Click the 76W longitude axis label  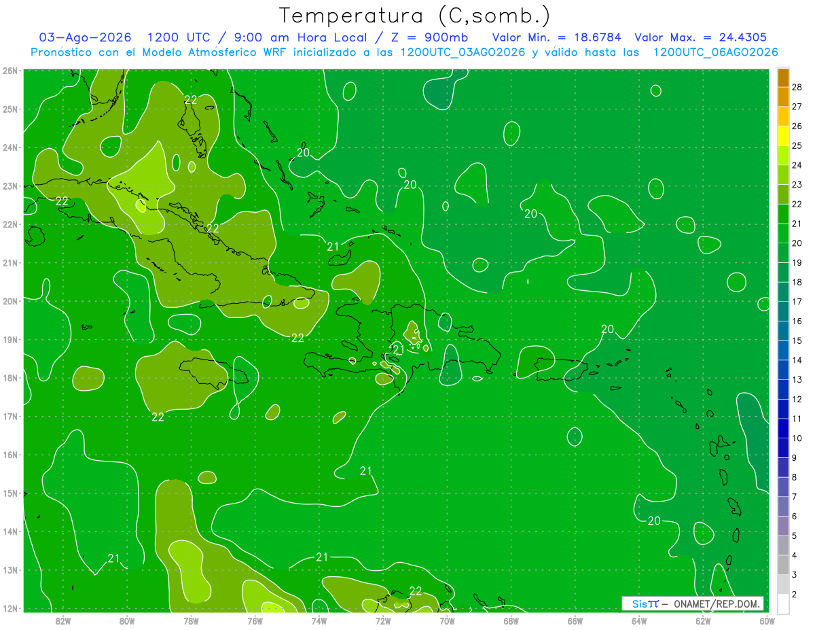255,620
